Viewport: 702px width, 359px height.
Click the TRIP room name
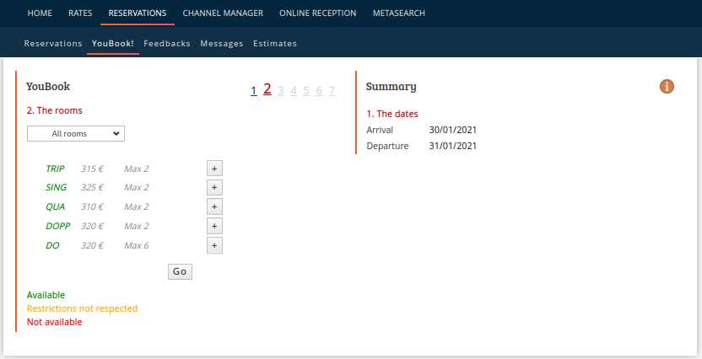click(x=55, y=169)
